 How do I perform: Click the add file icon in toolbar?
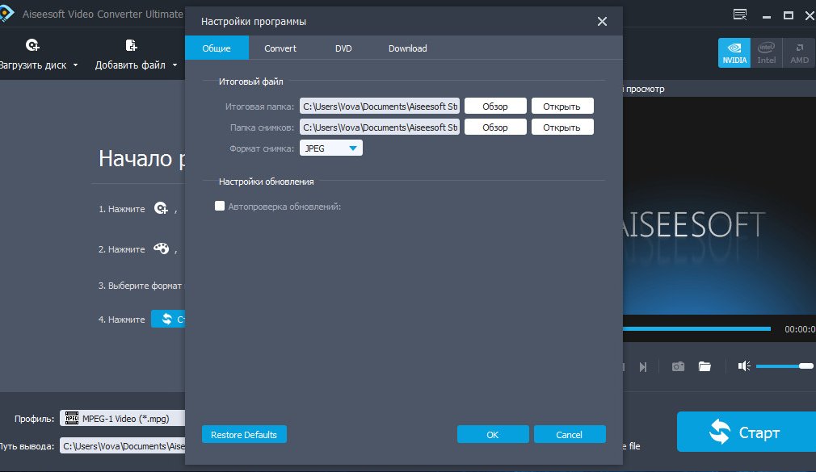(x=131, y=46)
